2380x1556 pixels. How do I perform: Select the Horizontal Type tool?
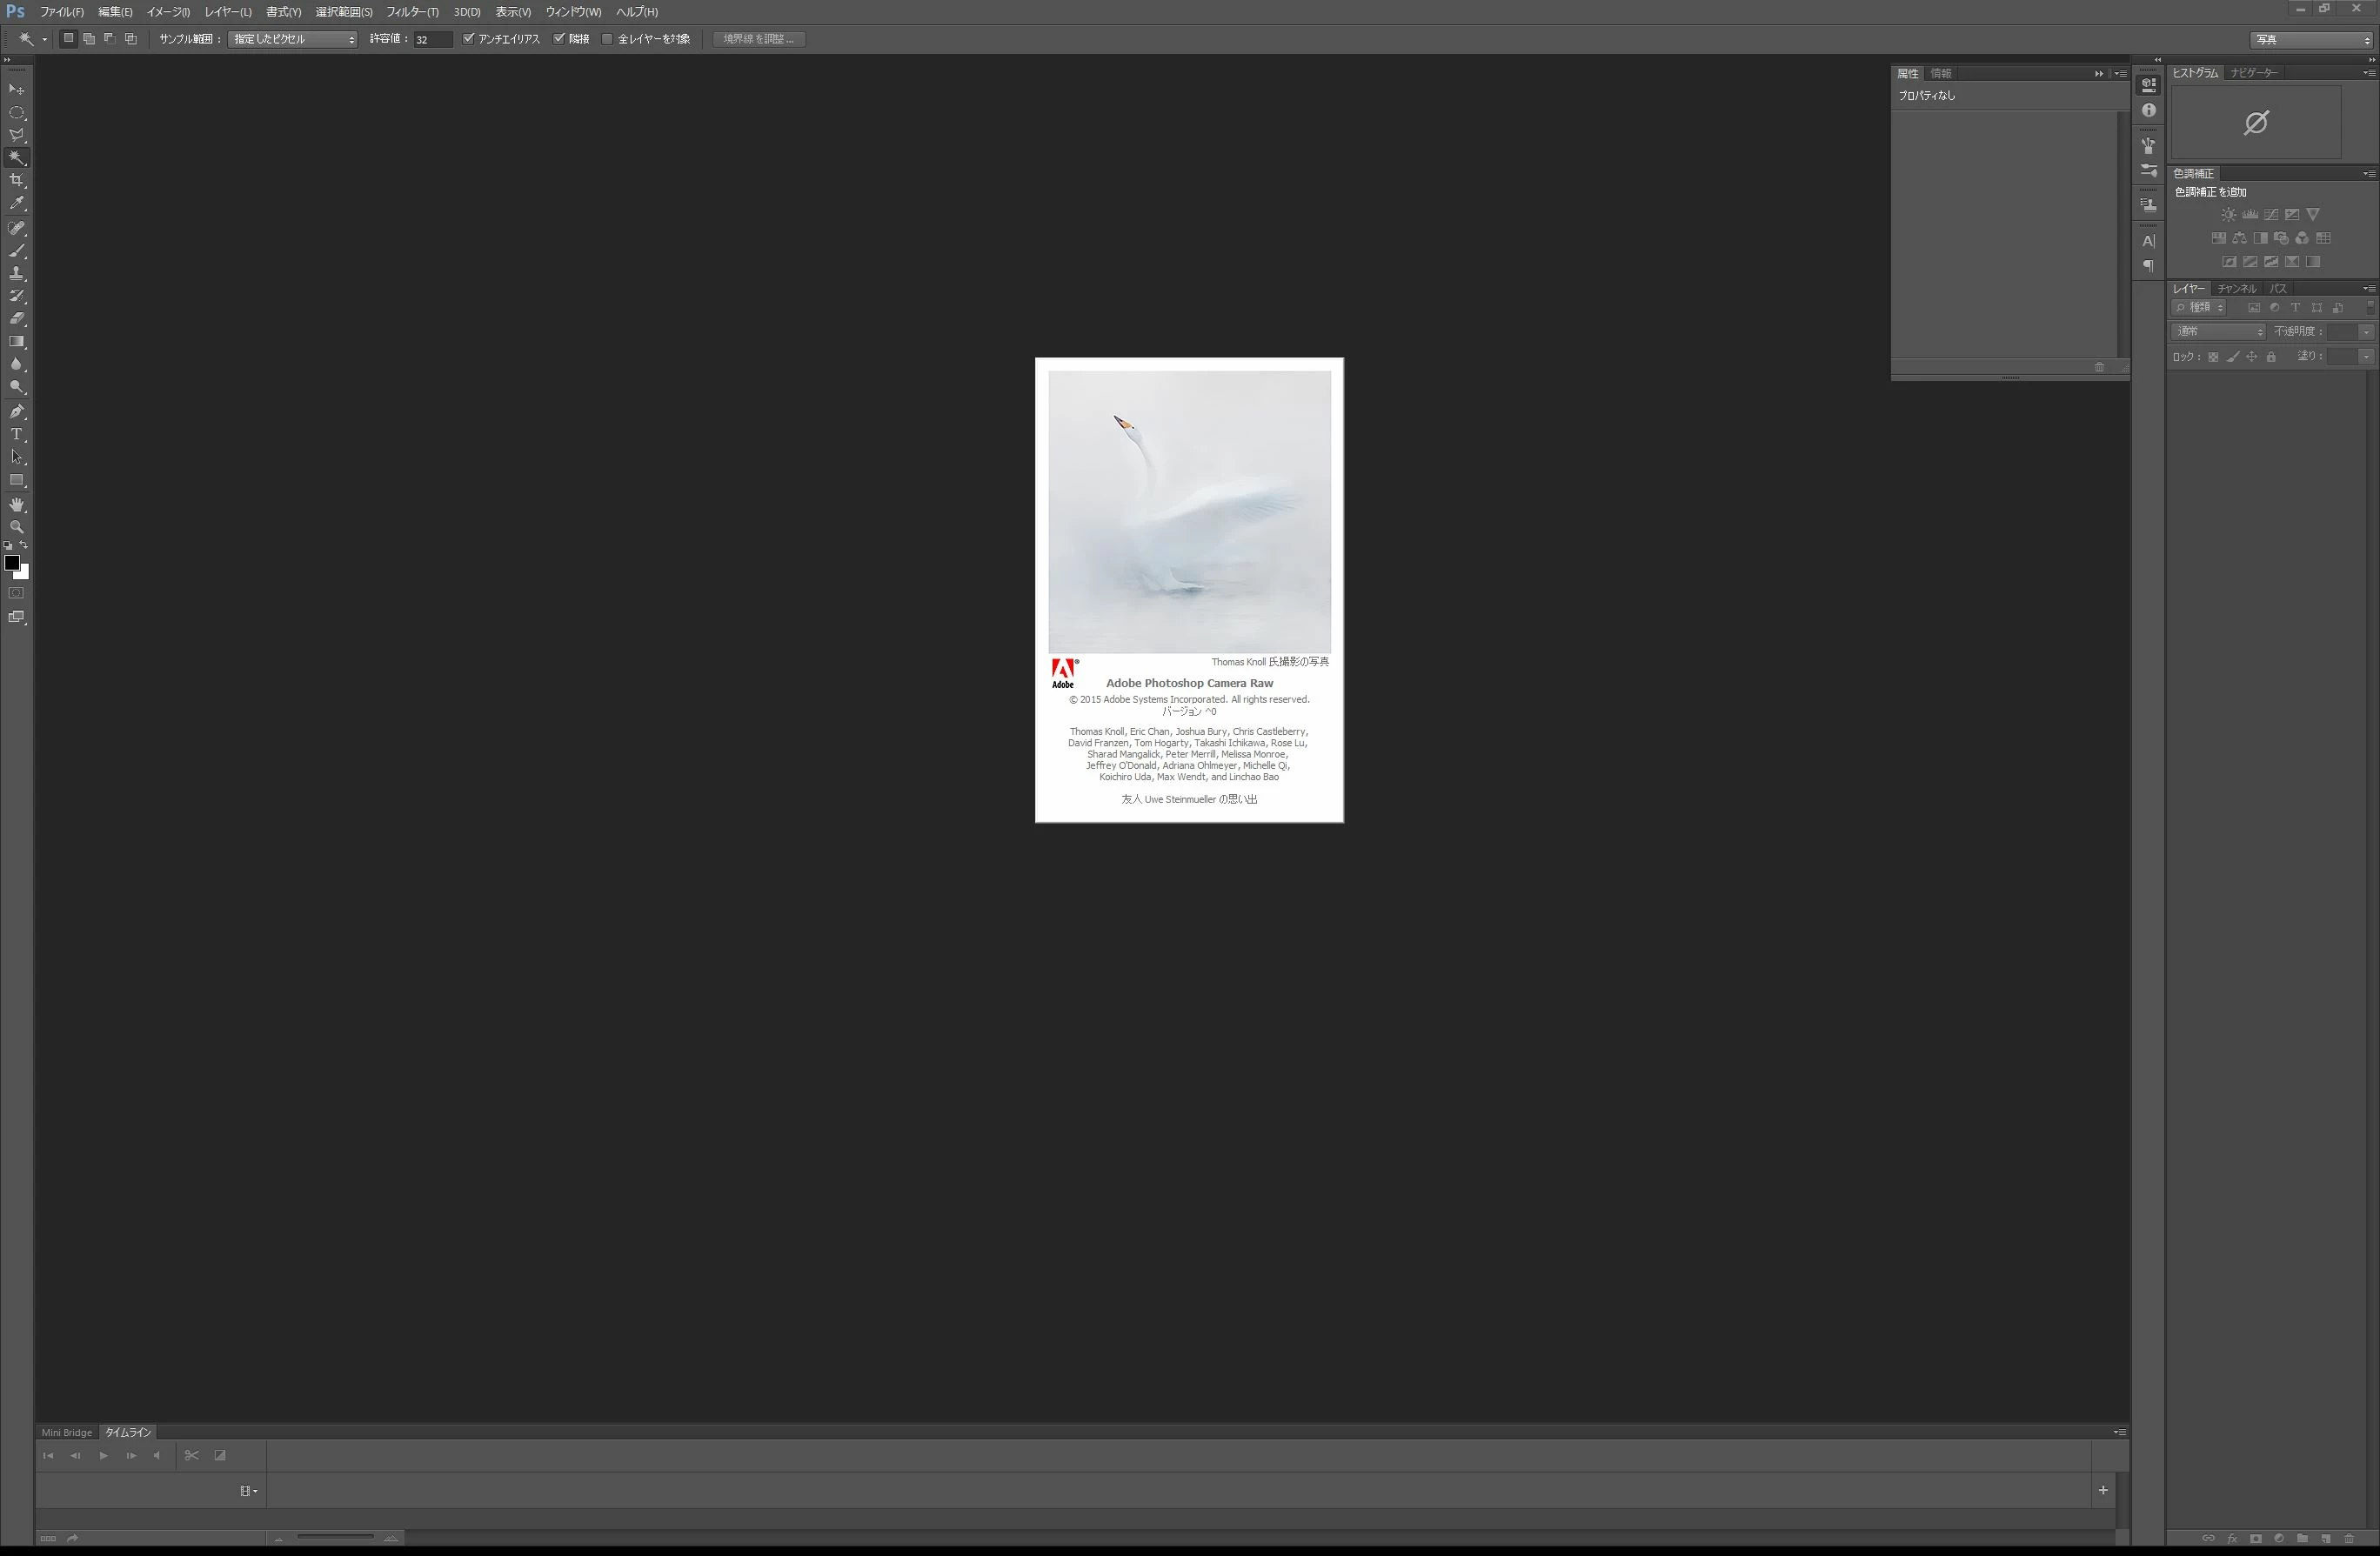pos(17,435)
